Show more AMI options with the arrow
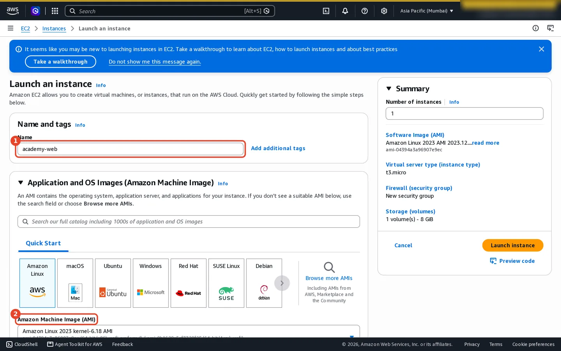This screenshot has width=561, height=351. click(282, 283)
